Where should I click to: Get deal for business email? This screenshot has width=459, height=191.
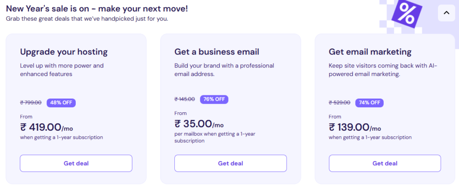230,163
